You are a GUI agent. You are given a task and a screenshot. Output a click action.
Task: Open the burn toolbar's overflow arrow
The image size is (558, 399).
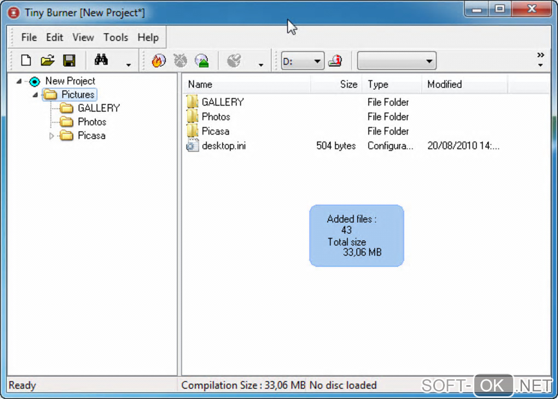[x=261, y=65]
